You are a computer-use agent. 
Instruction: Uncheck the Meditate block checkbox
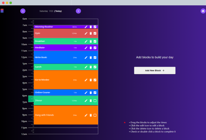tap(95, 48)
